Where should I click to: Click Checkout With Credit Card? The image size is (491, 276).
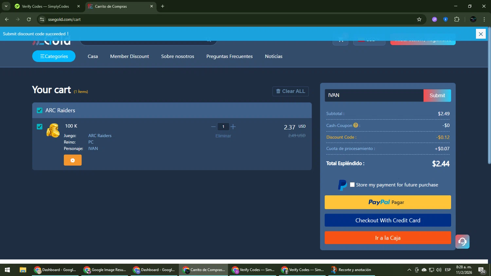tap(388, 220)
